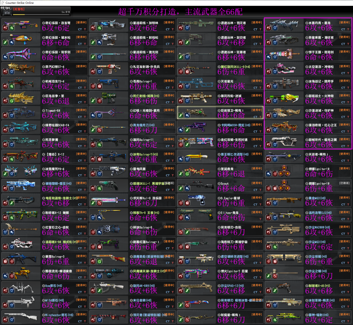The width and height of the screenshot is (353, 325).
Task: Click the green boot part icon on Scout
Action: pos(181,189)
